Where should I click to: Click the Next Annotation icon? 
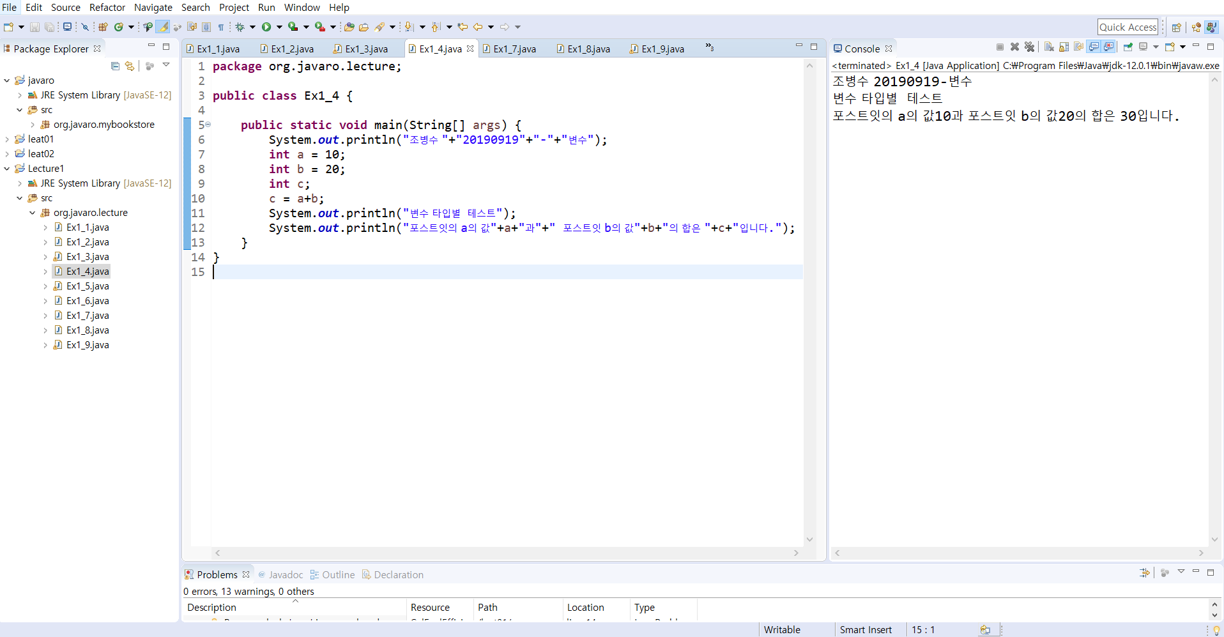click(x=409, y=27)
